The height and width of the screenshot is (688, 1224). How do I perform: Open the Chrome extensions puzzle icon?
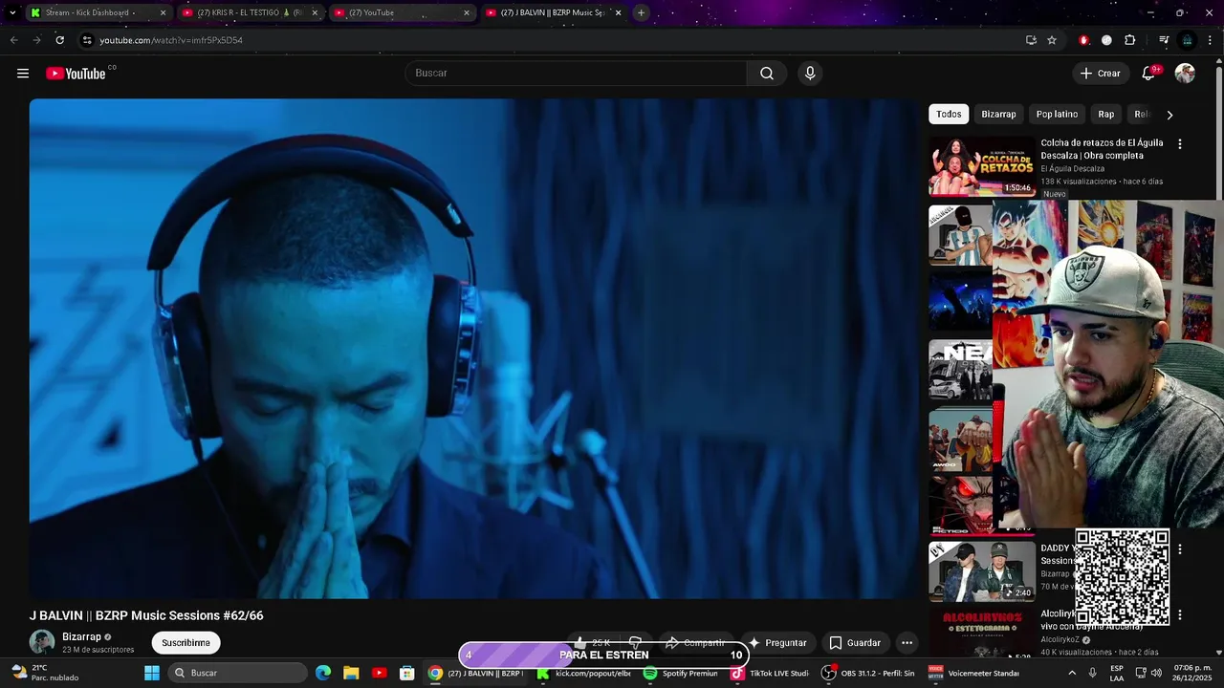[x=1130, y=40]
